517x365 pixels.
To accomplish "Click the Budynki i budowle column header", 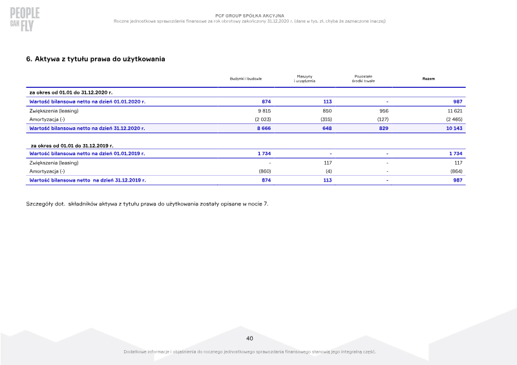I will tap(246, 79).
